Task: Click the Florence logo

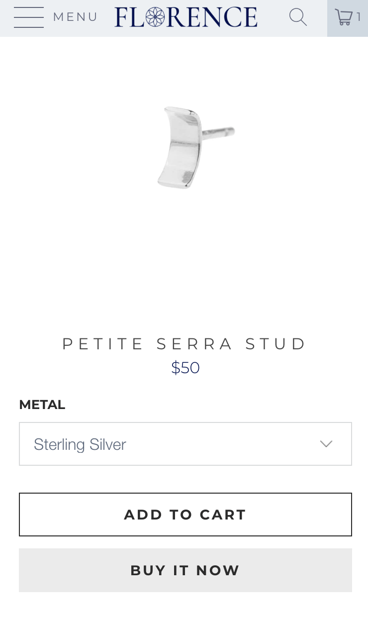Action: coord(185,17)
